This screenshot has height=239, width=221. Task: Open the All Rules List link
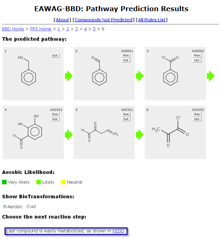point(152,20)
